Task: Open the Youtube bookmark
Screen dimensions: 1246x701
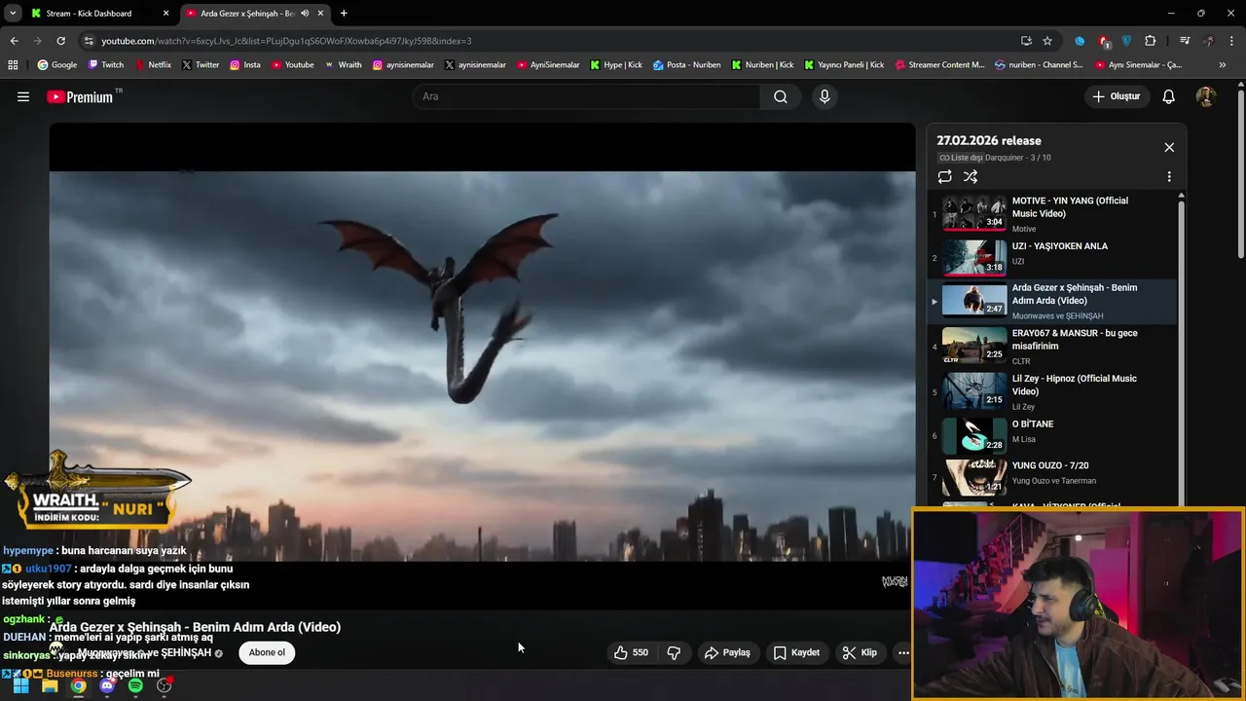Action: pos(292,65)
